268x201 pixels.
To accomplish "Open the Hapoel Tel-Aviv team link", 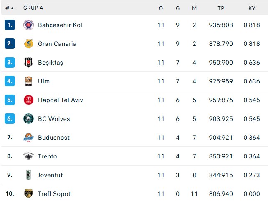I will pos(61,100).
